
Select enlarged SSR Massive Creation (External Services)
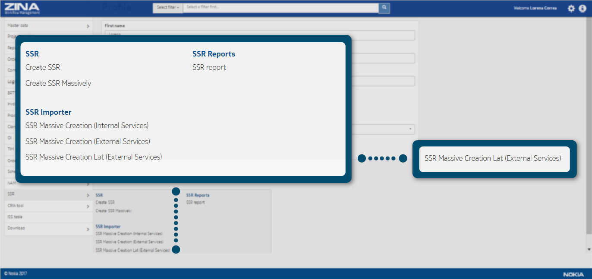88,141
